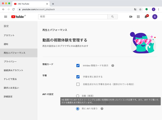162x120 pixels.
Task: Select the 自動（推奨） radio option
Action: [x=78, y=96]
